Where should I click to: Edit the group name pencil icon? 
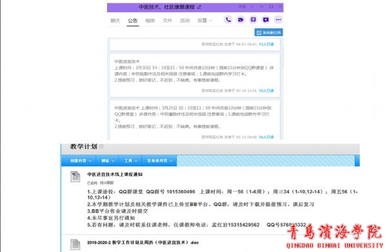pos(199,7)
